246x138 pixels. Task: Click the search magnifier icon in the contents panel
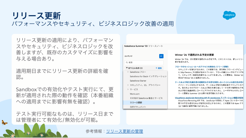pyautogui.click(x=127, y=62)
